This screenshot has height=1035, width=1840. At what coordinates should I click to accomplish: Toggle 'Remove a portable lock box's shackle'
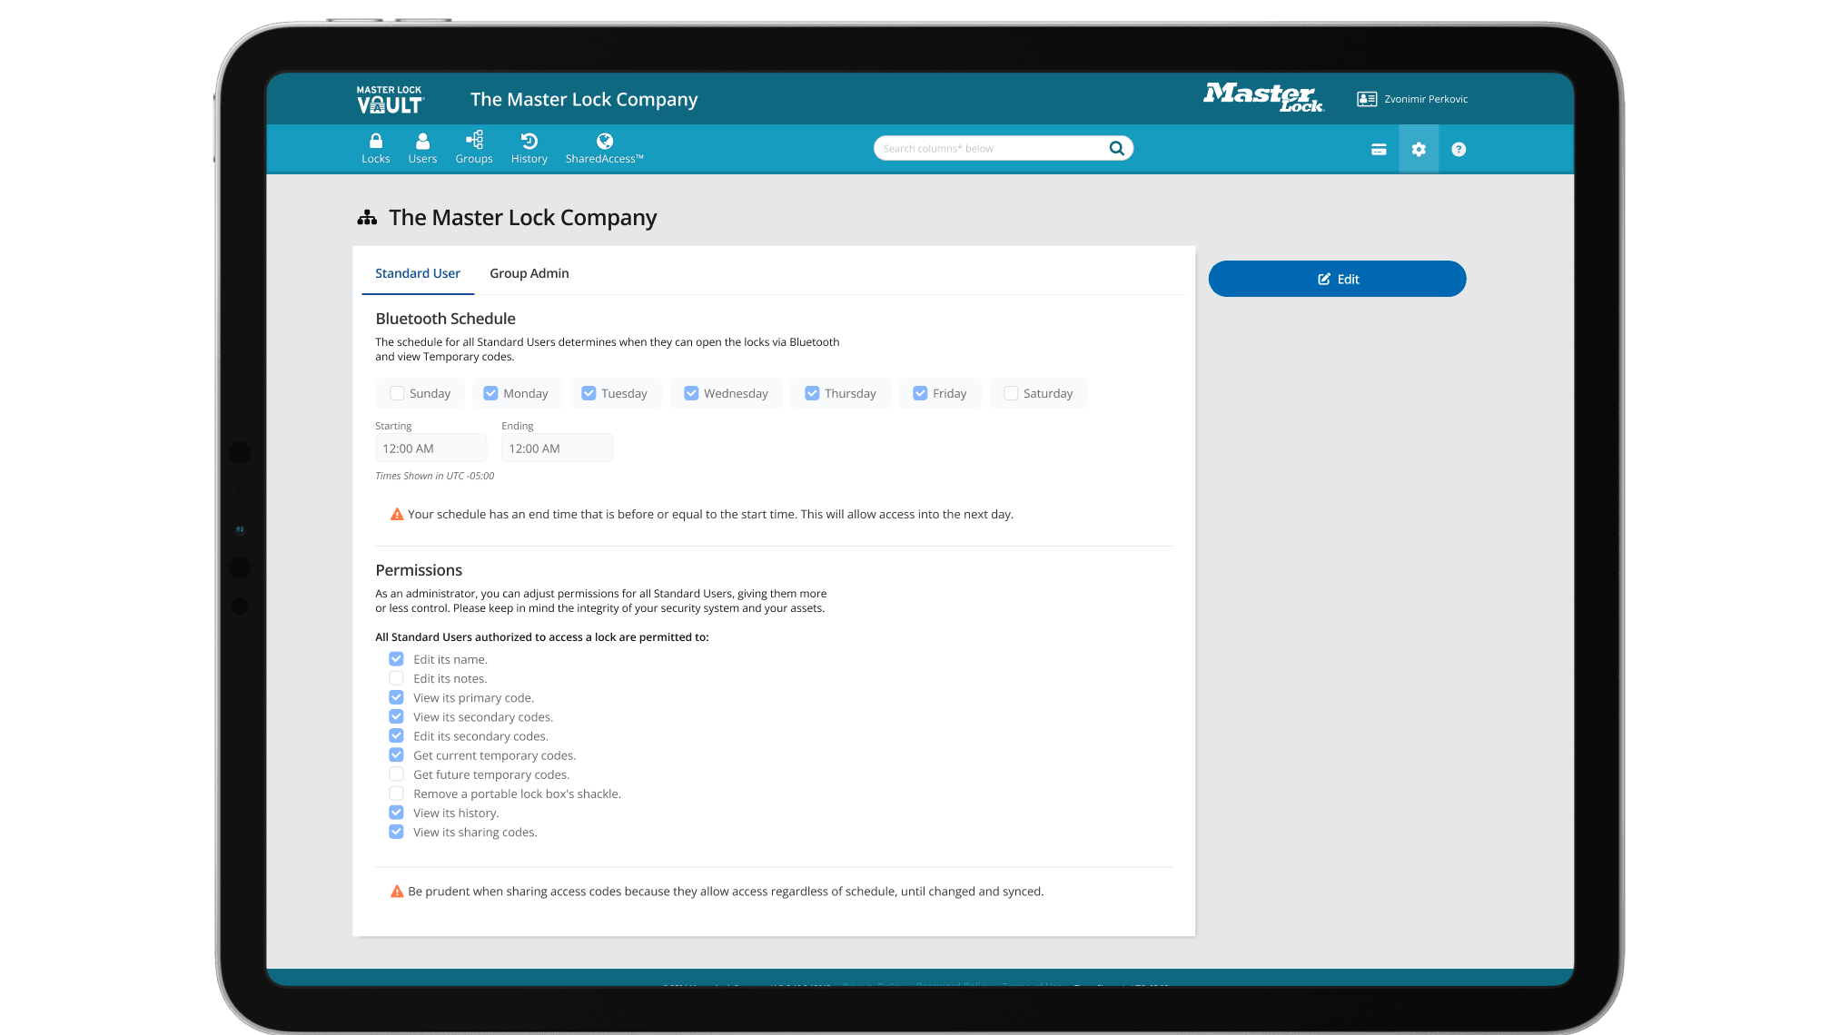tap(396, 793)
